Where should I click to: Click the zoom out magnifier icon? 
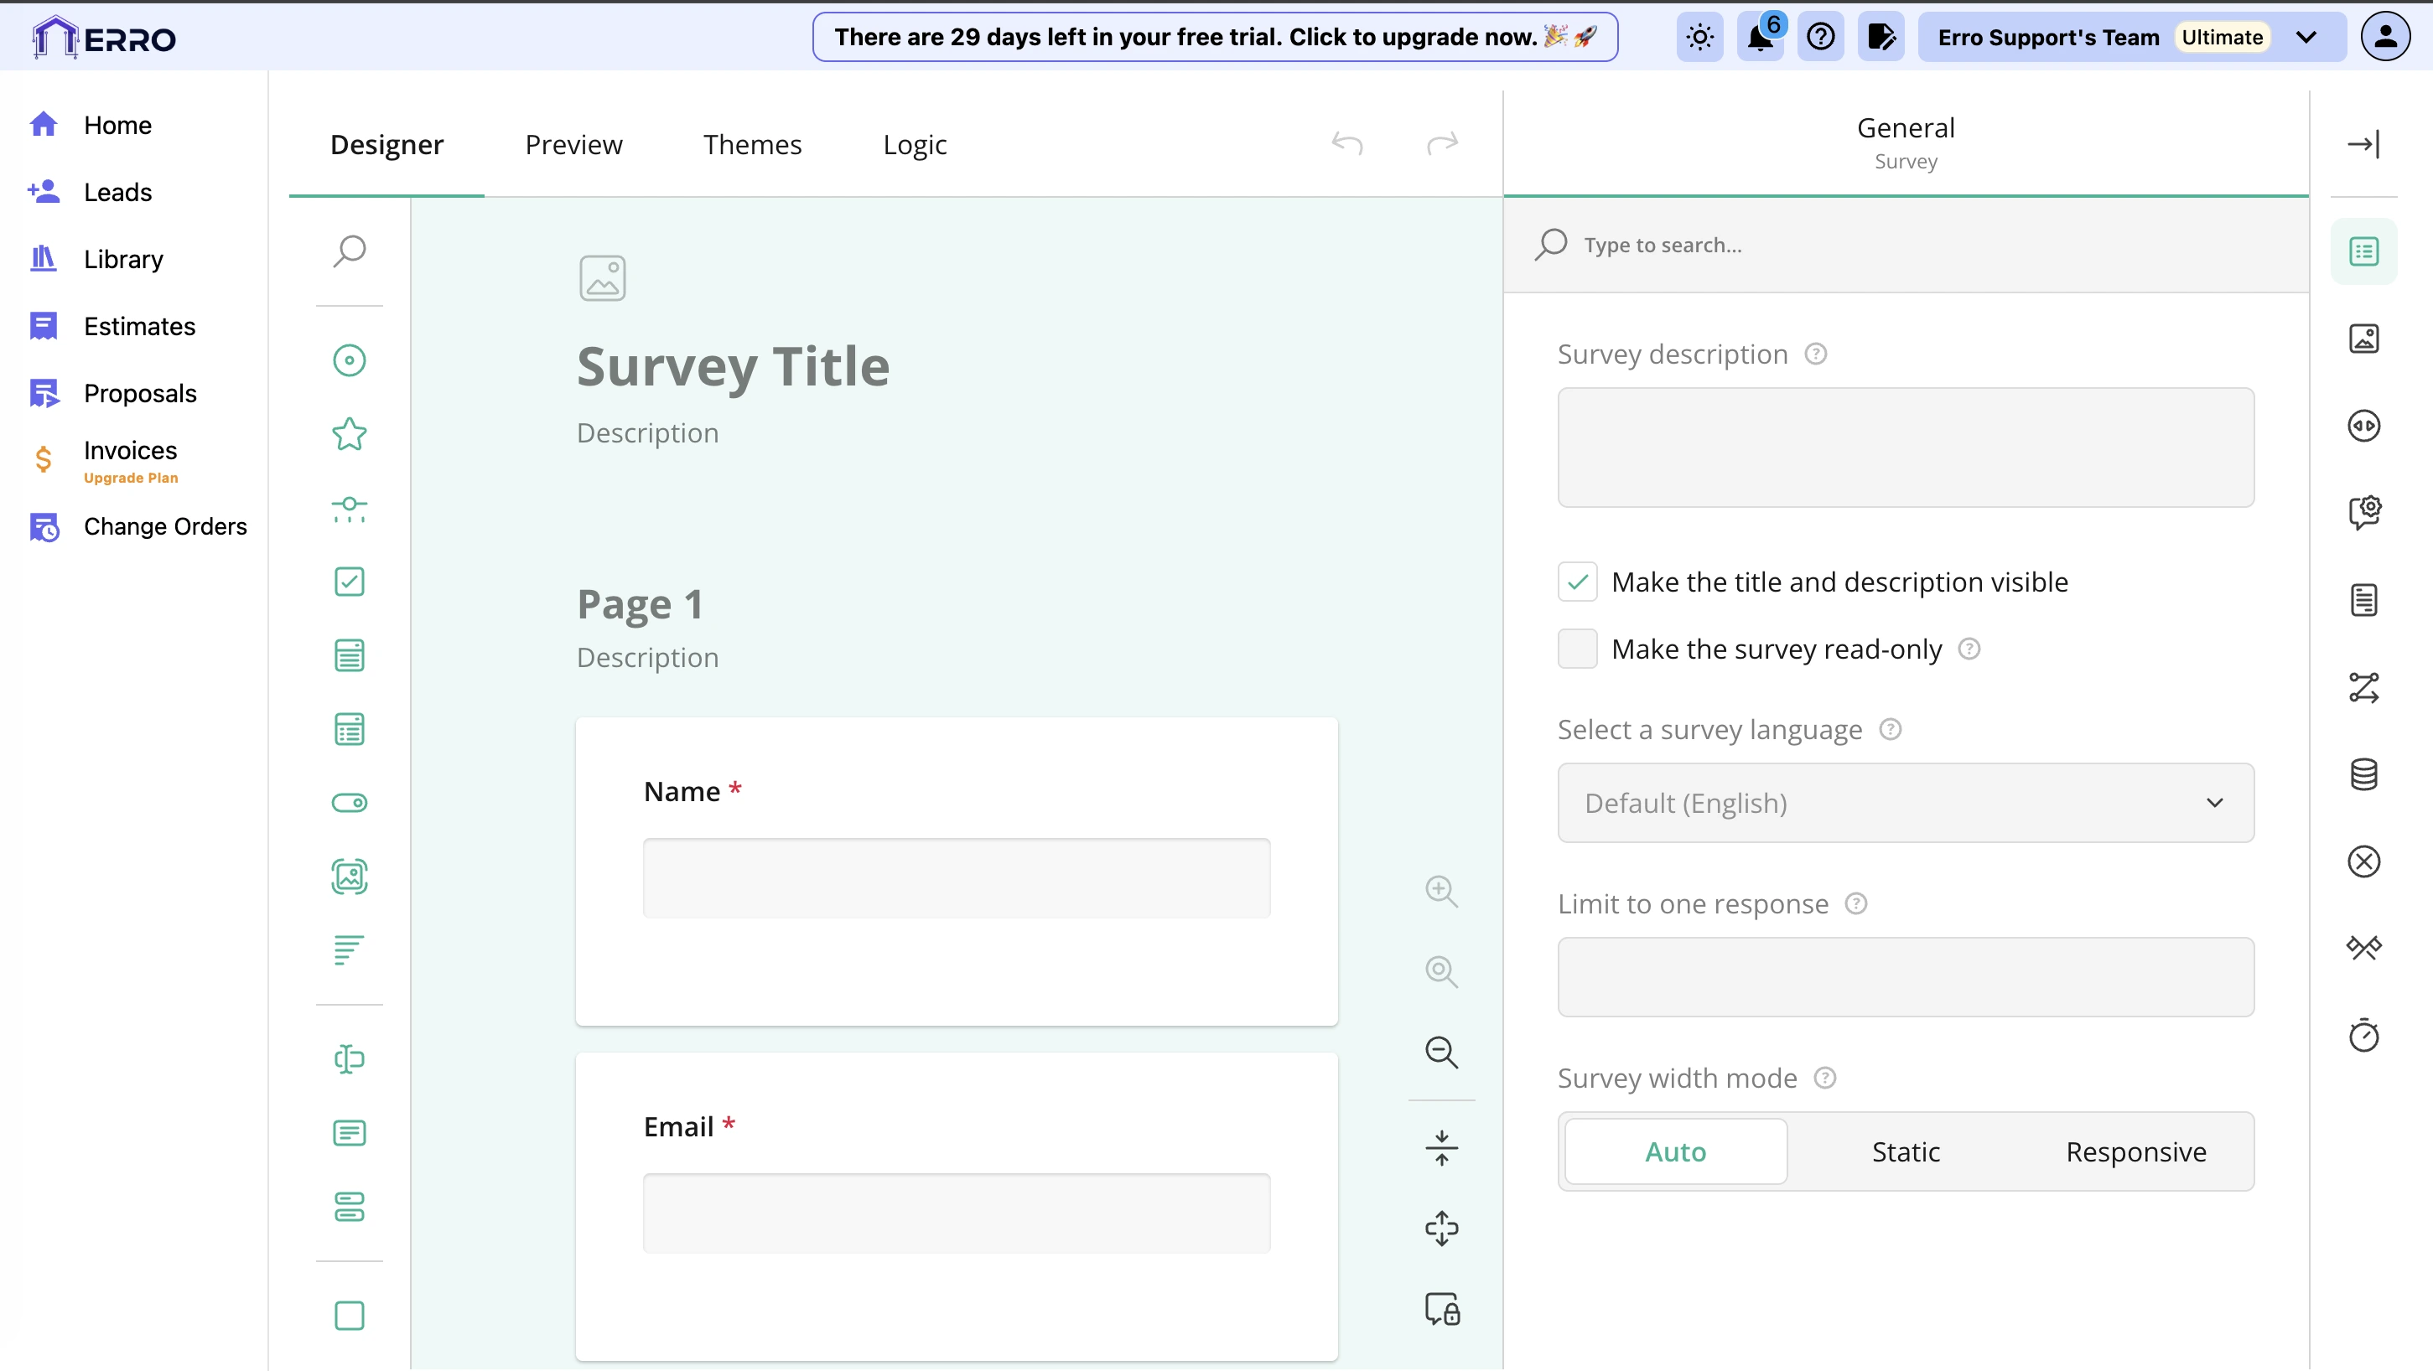pos(1441,1052)
